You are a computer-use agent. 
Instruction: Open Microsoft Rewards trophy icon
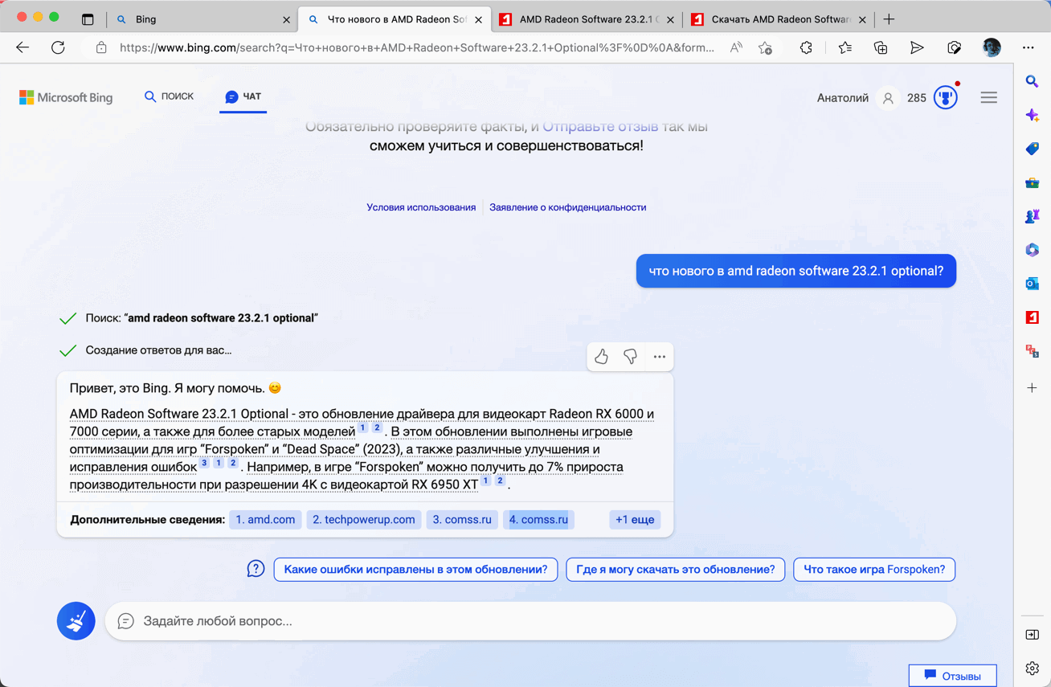946,98
